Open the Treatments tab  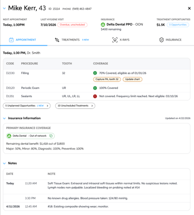(x=72, y=40)
